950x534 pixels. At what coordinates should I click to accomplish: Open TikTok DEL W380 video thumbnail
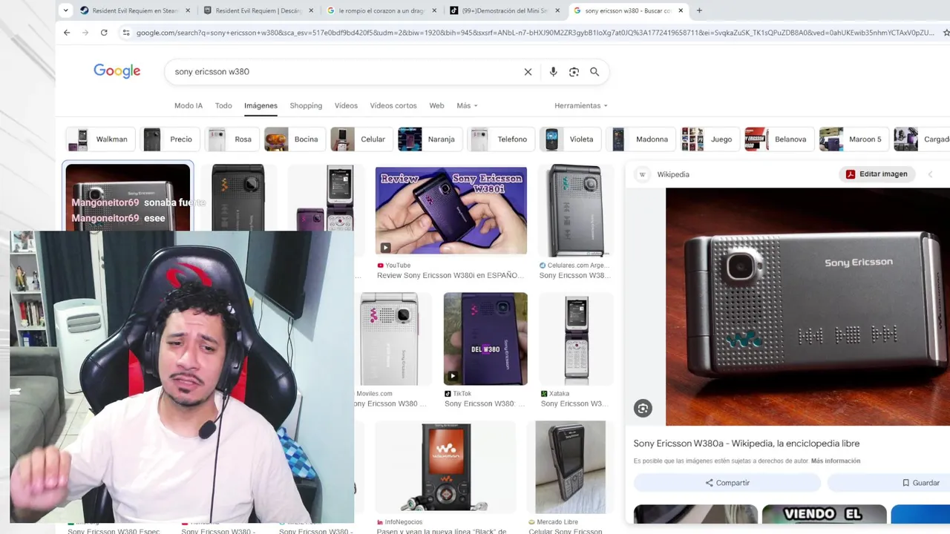coord(485,339)
